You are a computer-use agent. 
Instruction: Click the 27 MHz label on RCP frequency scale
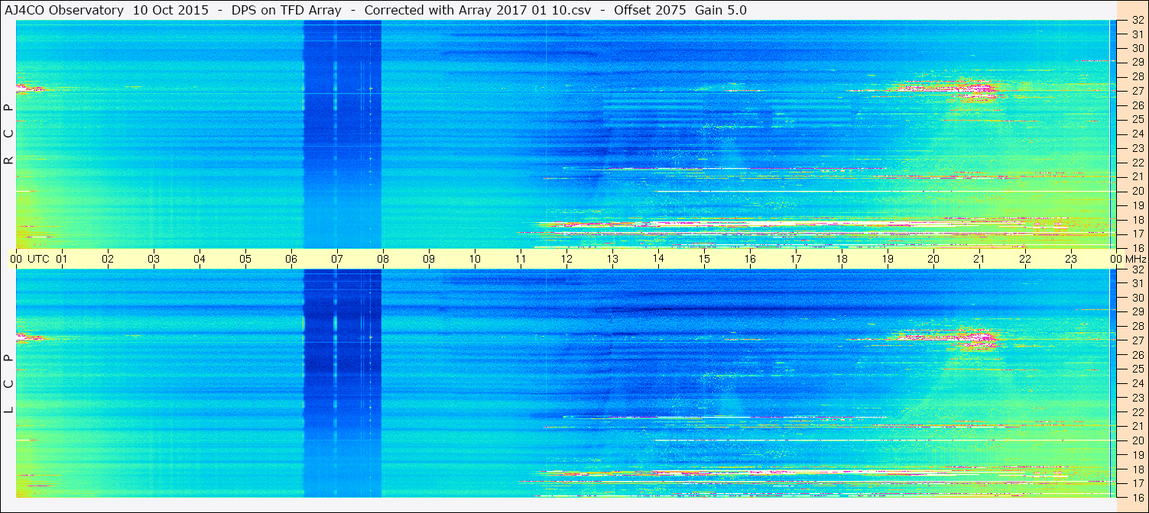tap(1137, 91)
